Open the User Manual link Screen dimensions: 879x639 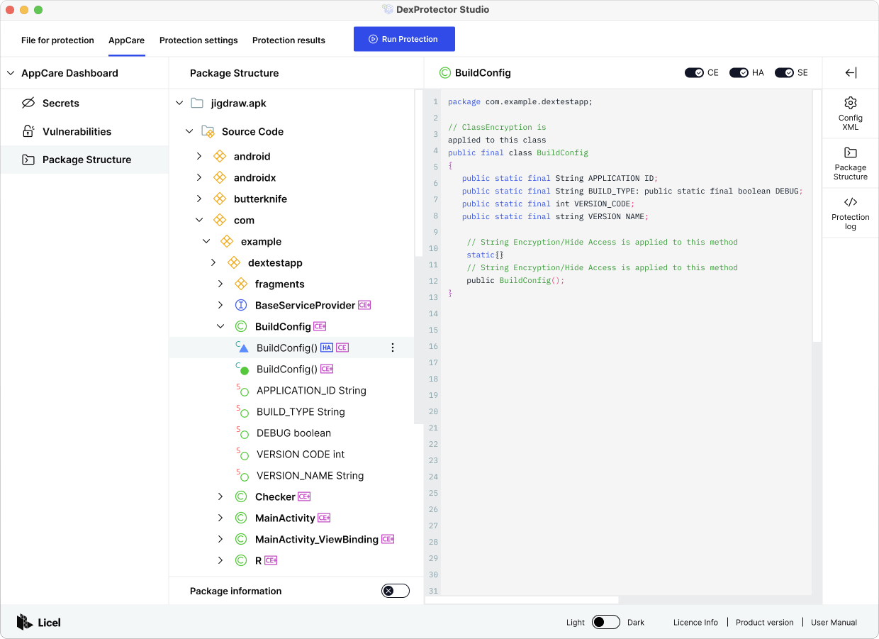click(x=834, y=622)
